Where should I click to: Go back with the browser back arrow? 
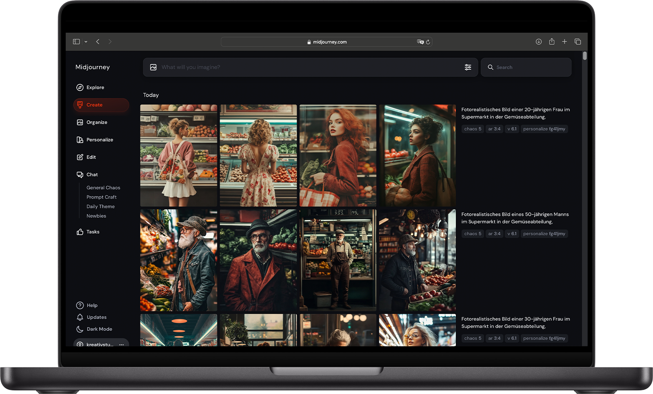click(98, 42)
